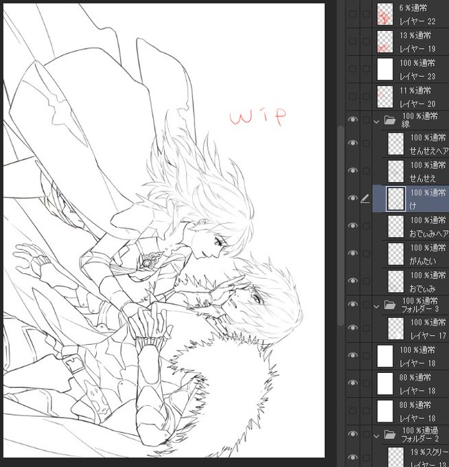Hide the visible 80% レイヤー 18 layer
Viewport: 449px width, 467px height.
click(353, 383)
